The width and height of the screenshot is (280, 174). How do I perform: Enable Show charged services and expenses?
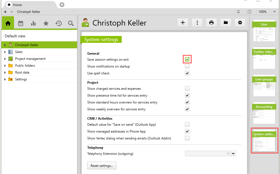pos(187,88)
